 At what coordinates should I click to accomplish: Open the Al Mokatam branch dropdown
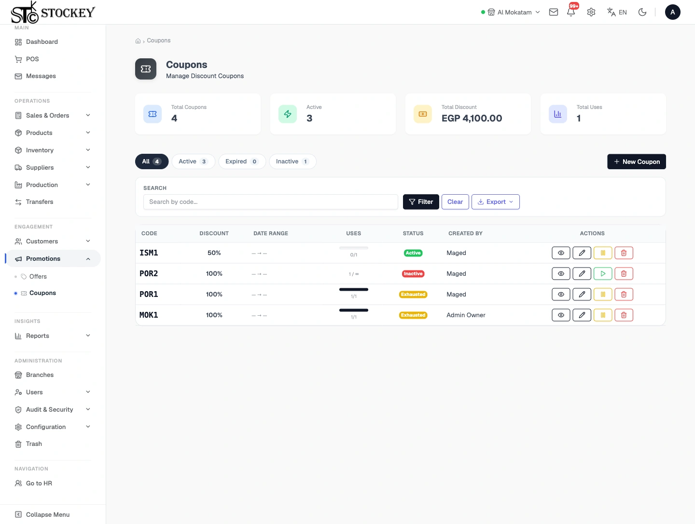(x=511, y=12)
